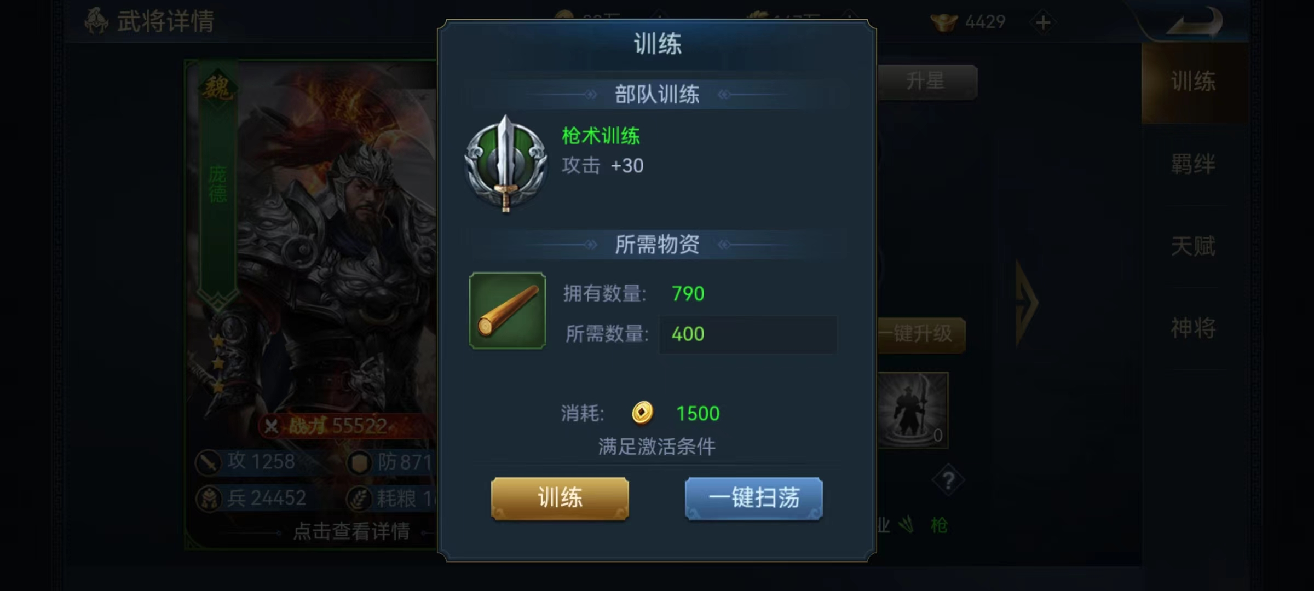Click the blue 一键扫荡 button
The image size is (1314, 591).
click(754, 498)
